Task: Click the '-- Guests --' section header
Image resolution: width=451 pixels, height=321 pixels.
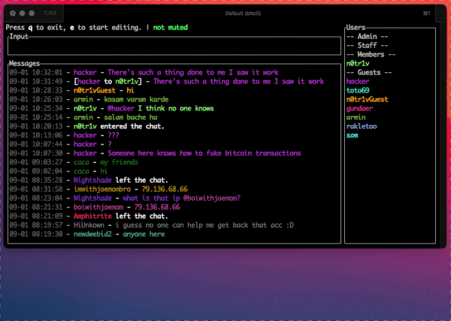Action: pos(368,72)
